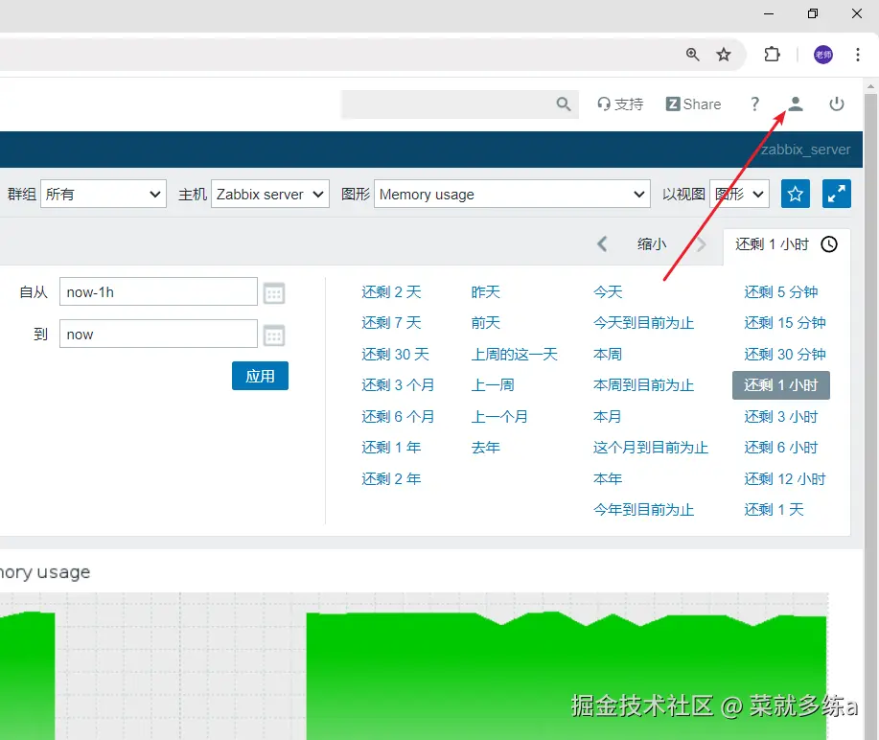
Task: Select 还剩 30 天 time range
Action: [x=395, y=355]
